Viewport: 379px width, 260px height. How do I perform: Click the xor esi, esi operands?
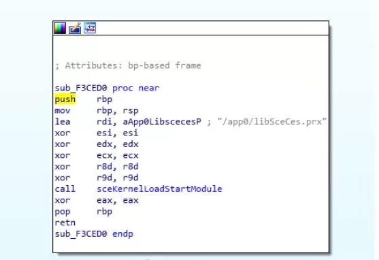(x=118, y=133)
